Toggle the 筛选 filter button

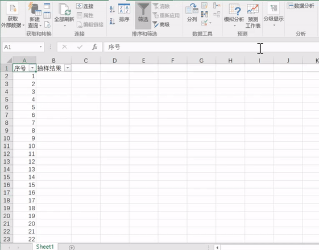[143, 15]
